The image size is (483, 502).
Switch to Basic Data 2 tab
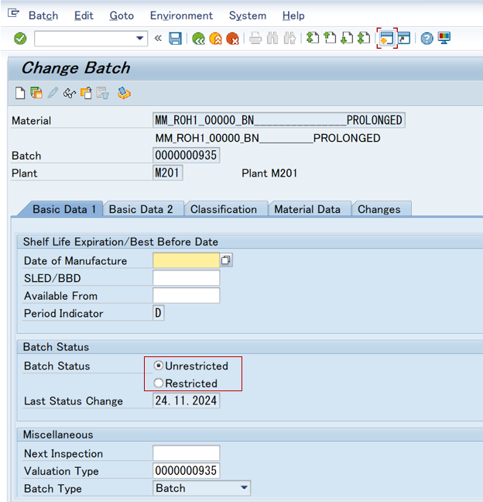pos(141,209)
